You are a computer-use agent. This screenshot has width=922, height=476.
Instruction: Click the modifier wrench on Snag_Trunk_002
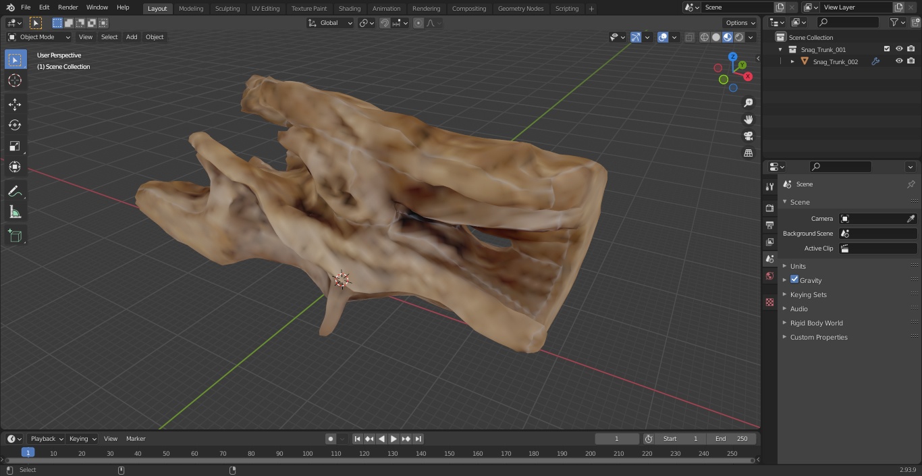click(x=875, y=61)
